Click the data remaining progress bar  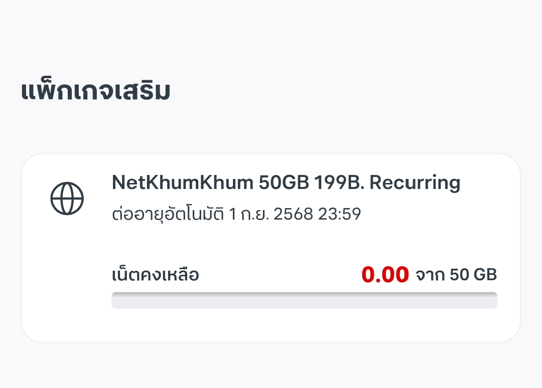coord(305,300)
